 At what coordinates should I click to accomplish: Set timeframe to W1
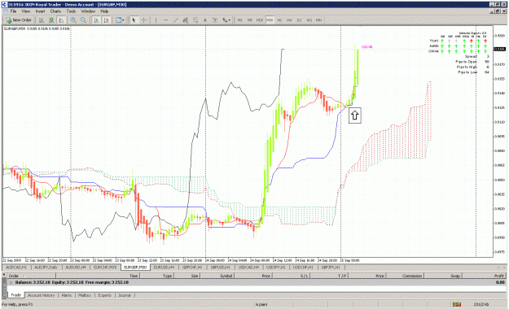(x=309, y=20)
